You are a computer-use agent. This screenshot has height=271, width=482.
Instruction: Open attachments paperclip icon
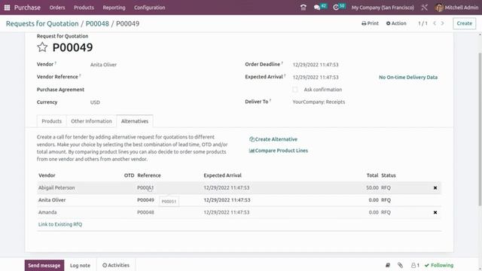point(400,265)
